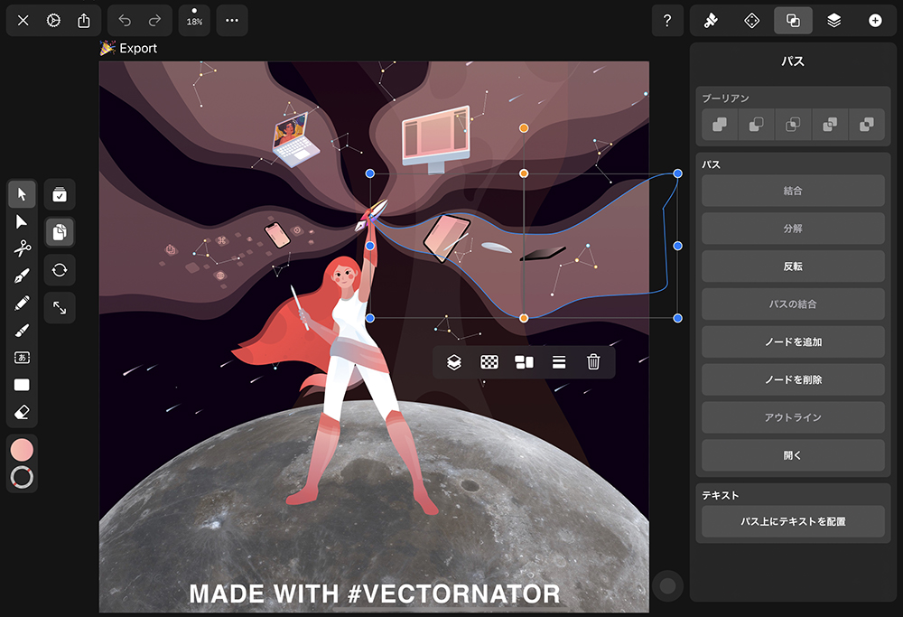903x617 pixels.
Task: Switch to the Style (paintbrush) tab
Action: pos(711,21)
